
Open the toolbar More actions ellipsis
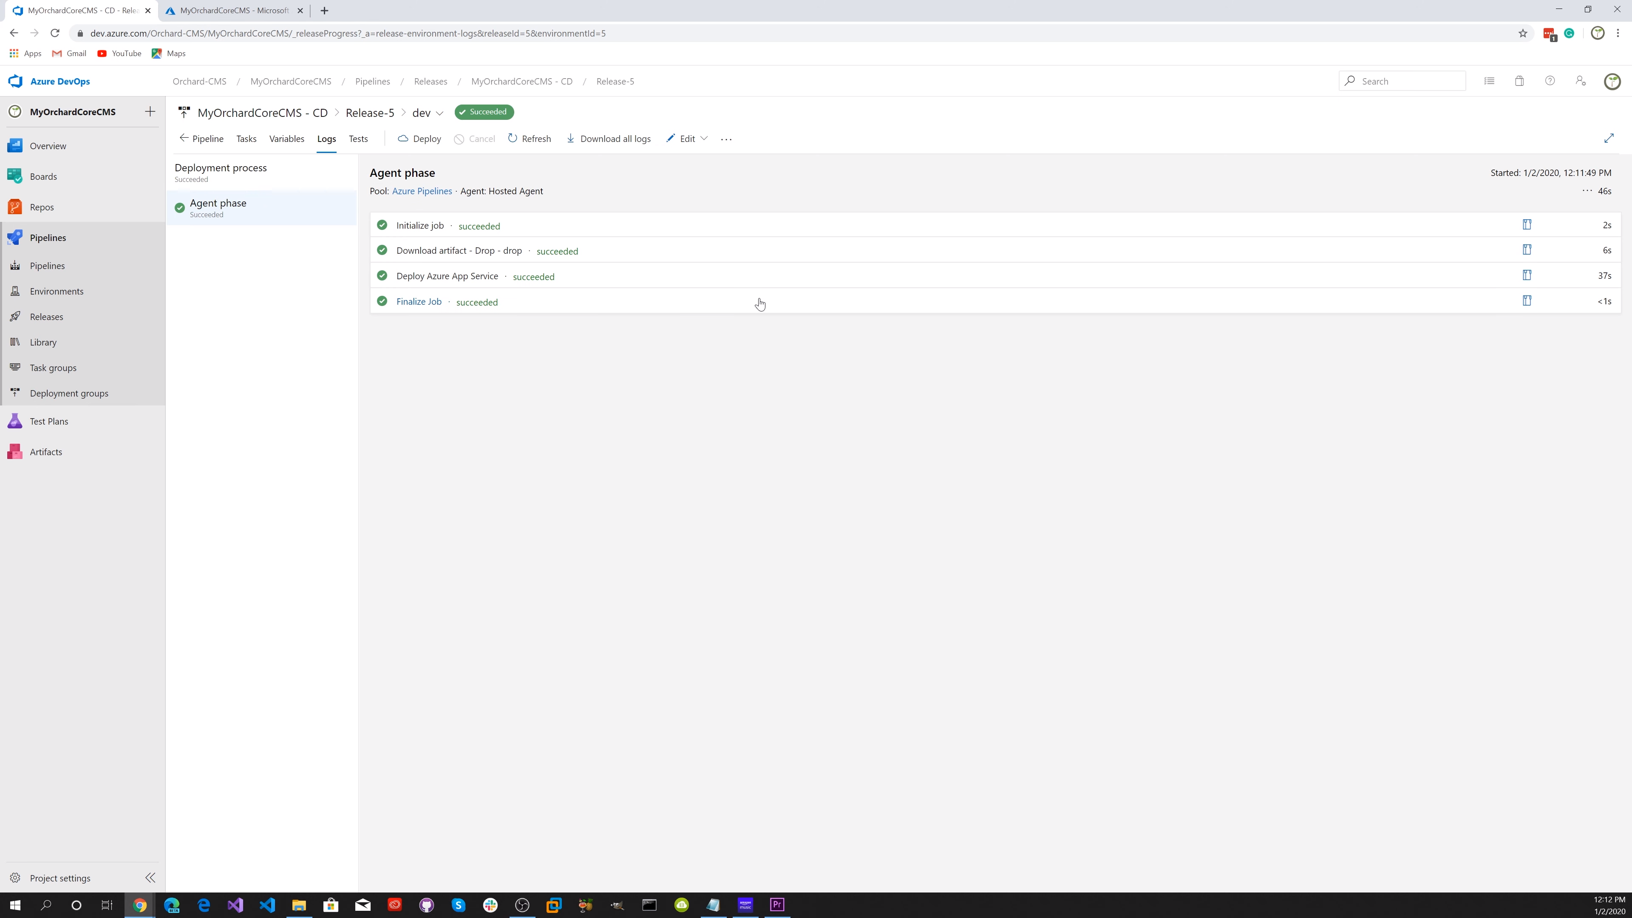[x=726, y=139]
